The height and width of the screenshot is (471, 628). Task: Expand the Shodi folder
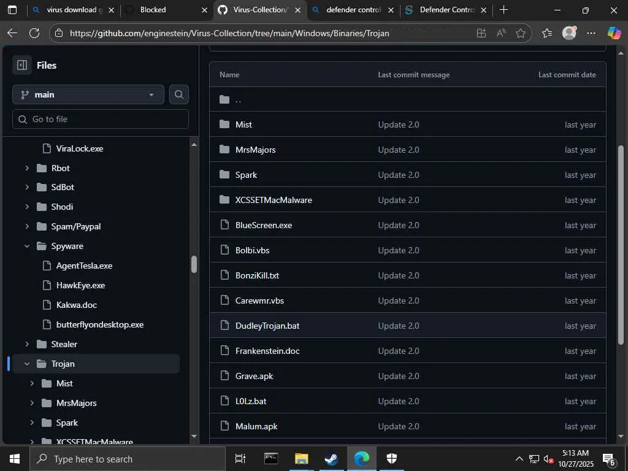pyautogui.click(x=27, y=207)
